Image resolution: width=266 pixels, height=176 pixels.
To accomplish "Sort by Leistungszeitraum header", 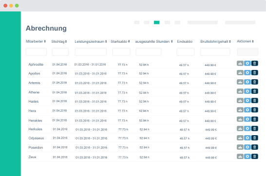I will coord(91,41).
